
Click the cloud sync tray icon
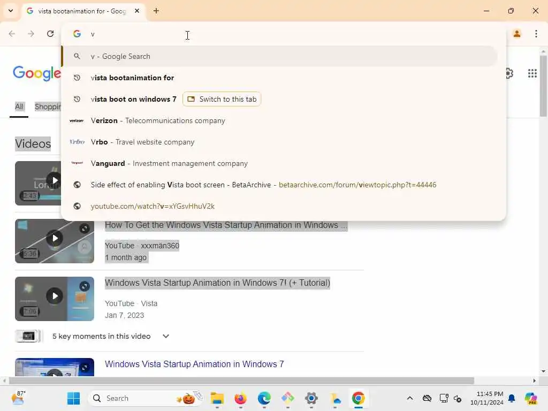click(427, 398)
